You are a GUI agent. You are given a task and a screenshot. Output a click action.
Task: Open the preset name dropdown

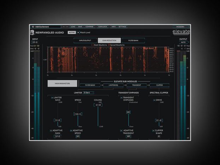[46, 27]
